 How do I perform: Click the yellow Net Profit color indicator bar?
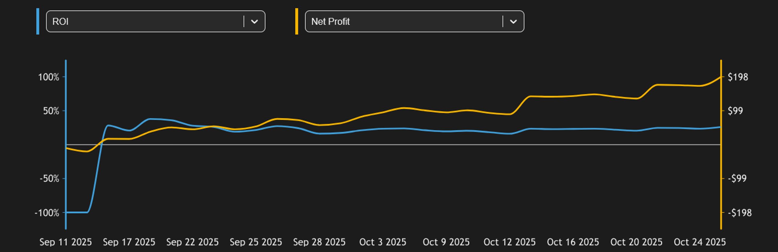point(297,21)
